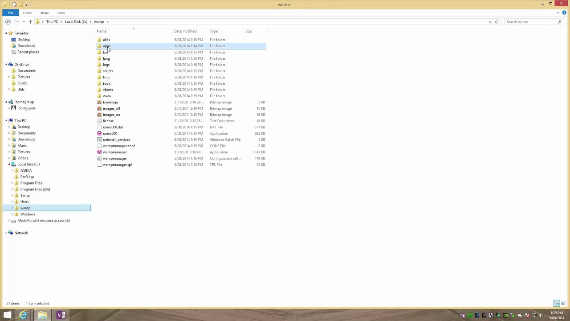
Task: Click the search magnifier icon
Action: 560,21
